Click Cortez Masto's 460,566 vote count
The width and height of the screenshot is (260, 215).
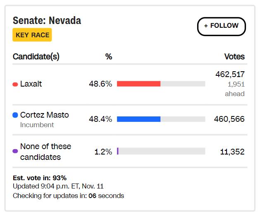pos(229,119)
